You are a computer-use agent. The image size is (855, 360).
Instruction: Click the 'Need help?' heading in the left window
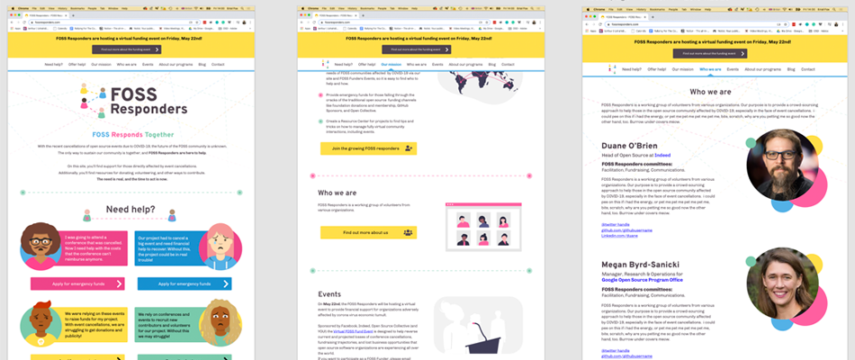click(130, 209)
